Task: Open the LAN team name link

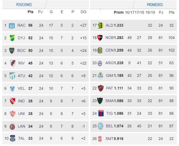Action: tap(21, 126)
